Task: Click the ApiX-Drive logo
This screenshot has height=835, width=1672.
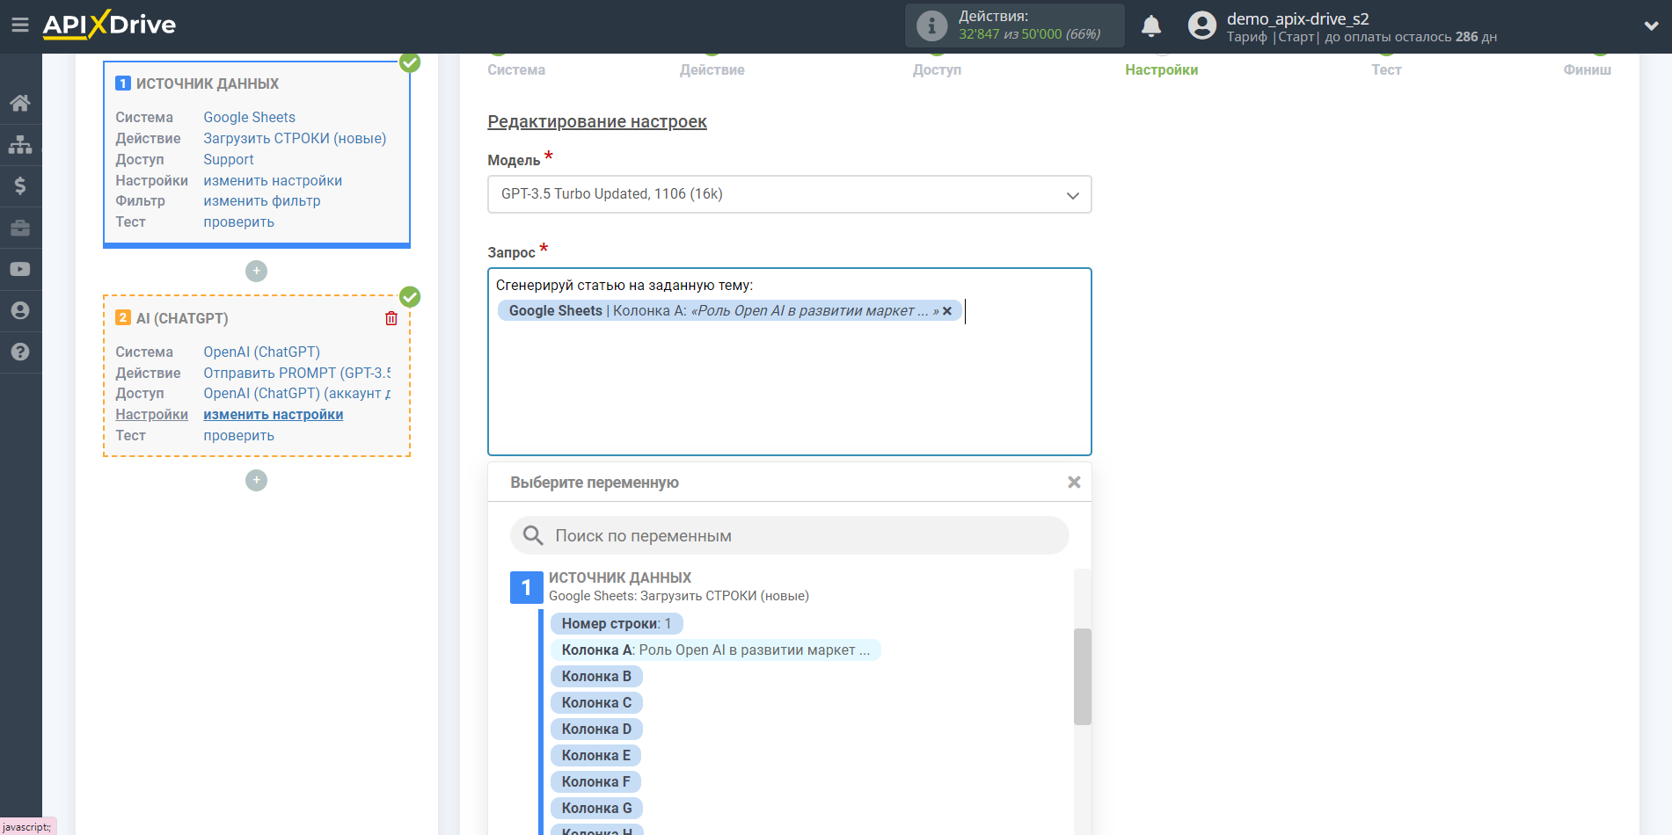Action: tap(109, 25)
